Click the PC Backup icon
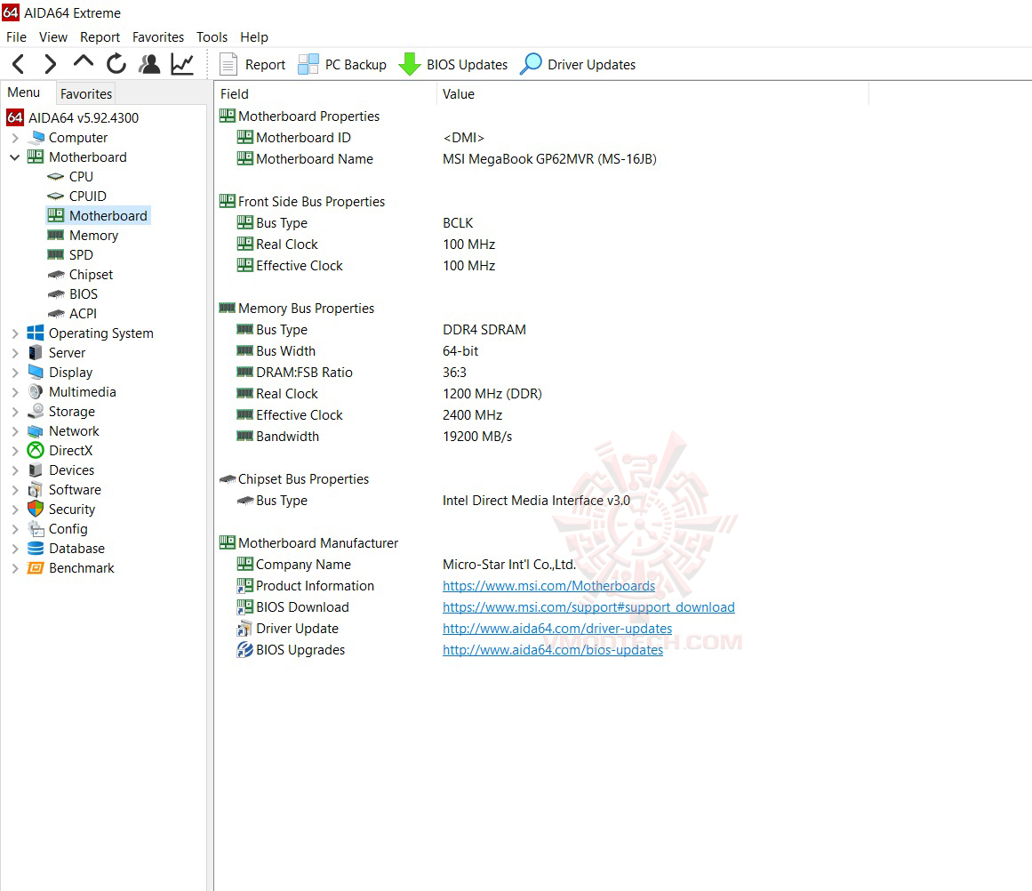Screen dimensions: 1032x891 point(308,64)
